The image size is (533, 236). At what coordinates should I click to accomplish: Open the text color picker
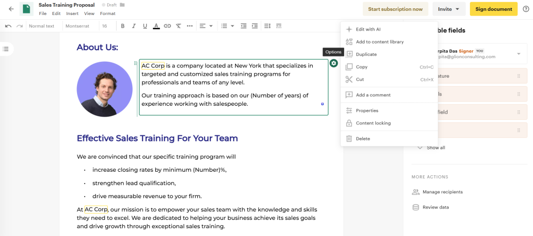[156, 26]
